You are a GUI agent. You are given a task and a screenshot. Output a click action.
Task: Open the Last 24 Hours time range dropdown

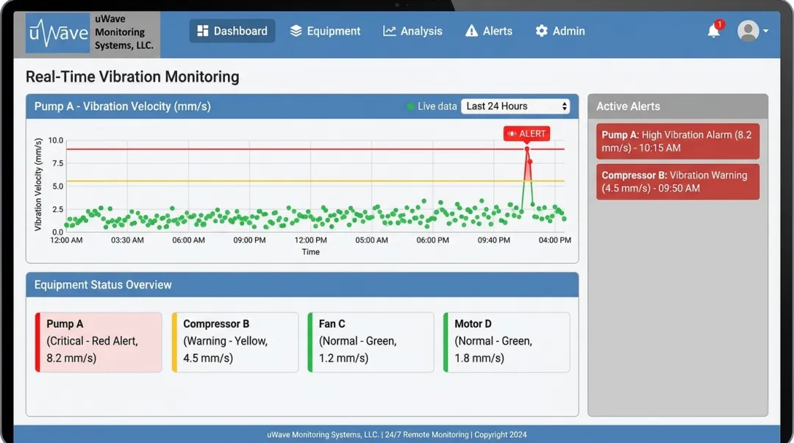tap(515, 107)
